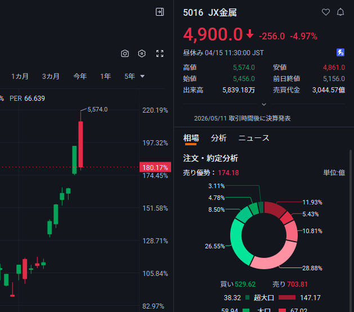Screen dimensions: 354x312
Task: Click the 超大口 buy amount 38.32
Action: 232,298
